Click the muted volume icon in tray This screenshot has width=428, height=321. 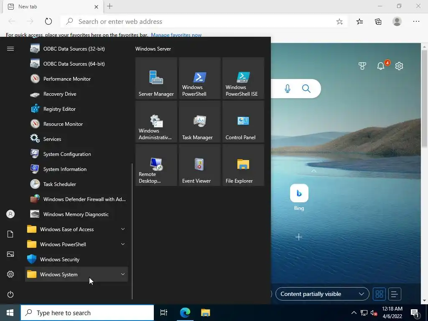[374, 313]
